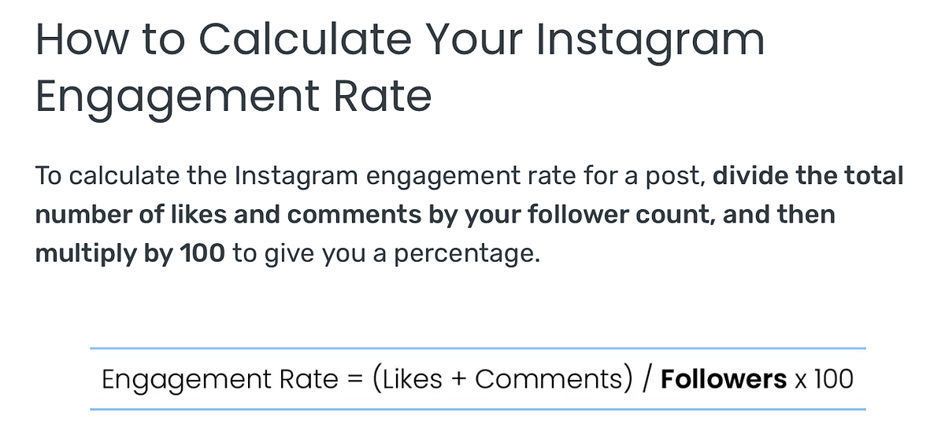
Task: Click the division slash in the formula
Action: [x=647, y=381]
